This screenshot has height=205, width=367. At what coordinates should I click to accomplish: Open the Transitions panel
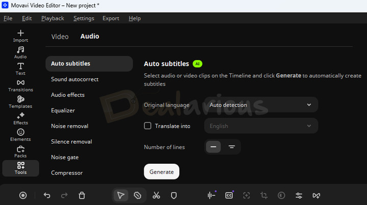click(x=20, y=85)
